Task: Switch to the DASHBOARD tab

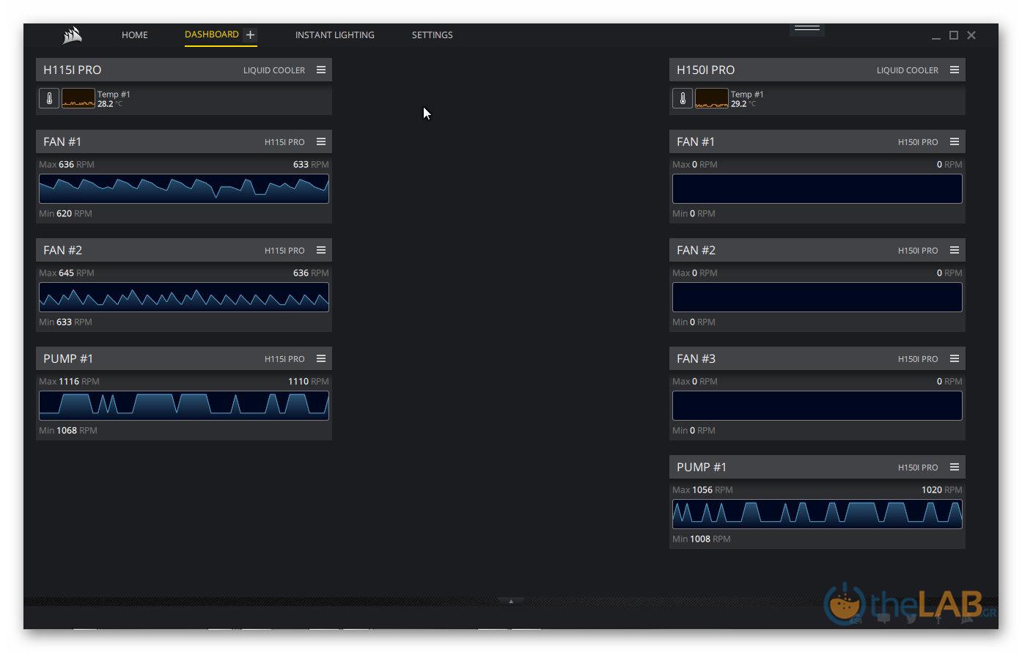Action: pos(212,34)
